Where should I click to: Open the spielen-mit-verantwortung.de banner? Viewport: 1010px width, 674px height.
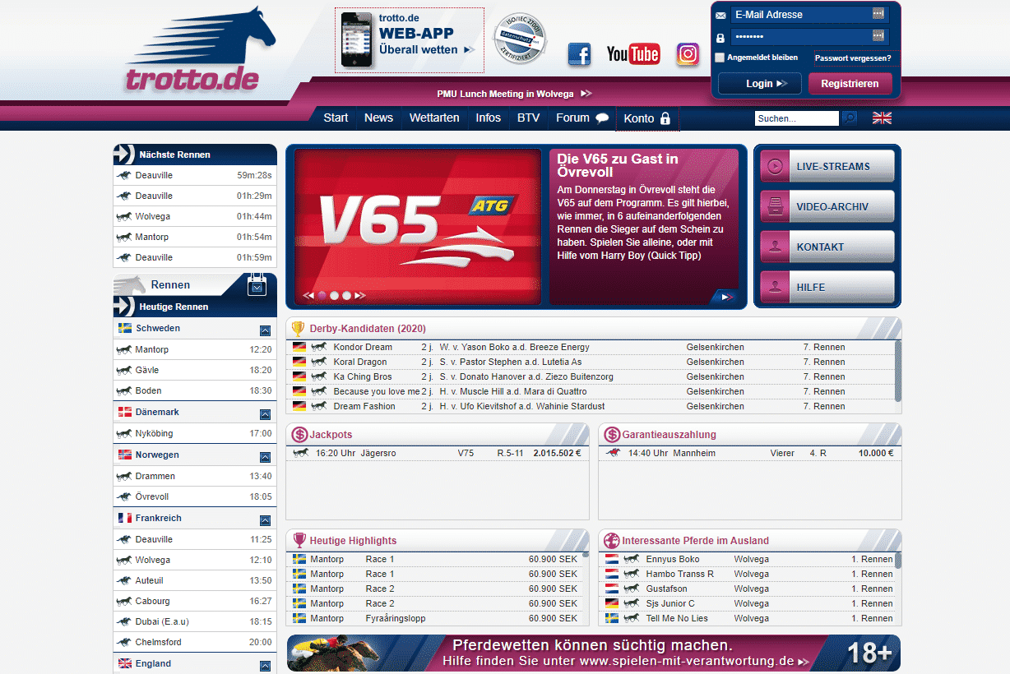click(593, 653)
